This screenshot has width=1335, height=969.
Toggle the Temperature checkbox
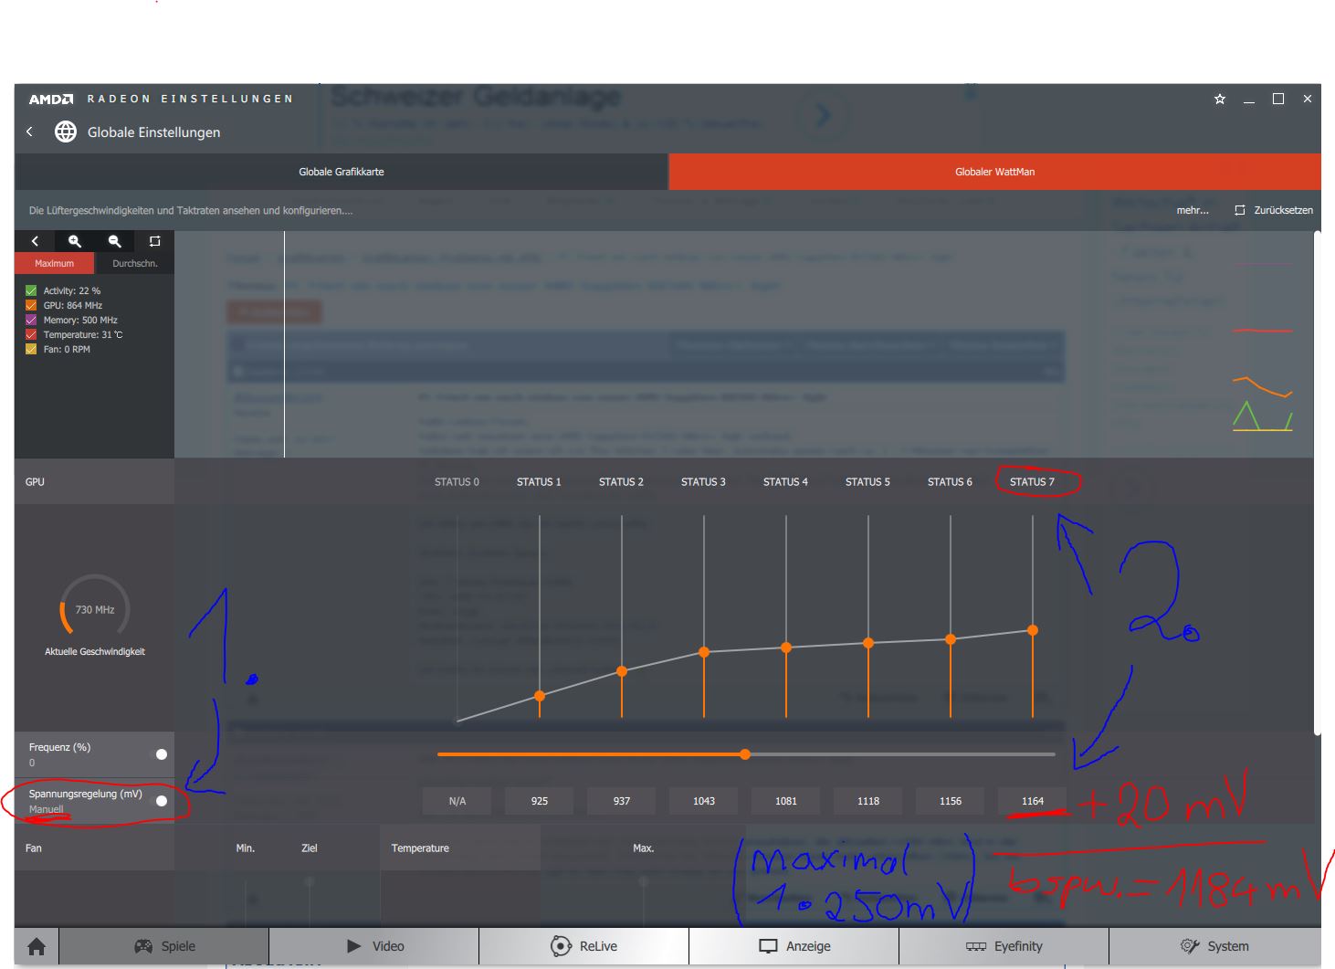point(31,334)
